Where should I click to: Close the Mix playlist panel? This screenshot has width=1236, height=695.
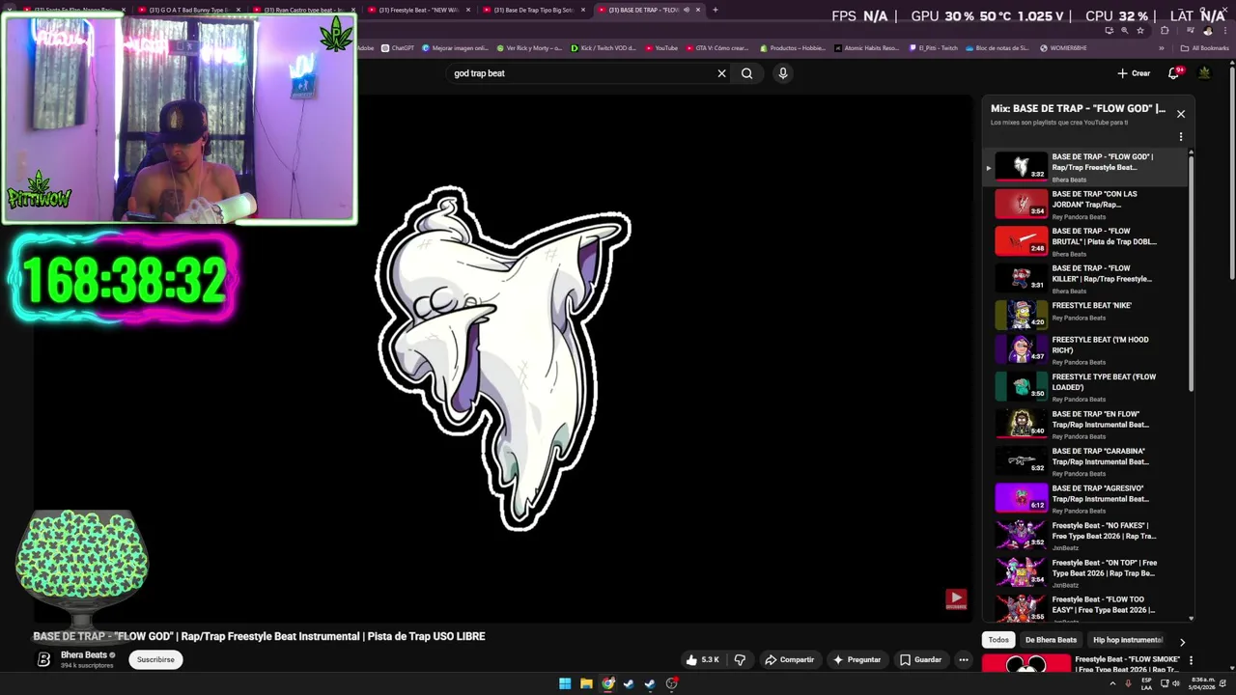click(1180, 114)
